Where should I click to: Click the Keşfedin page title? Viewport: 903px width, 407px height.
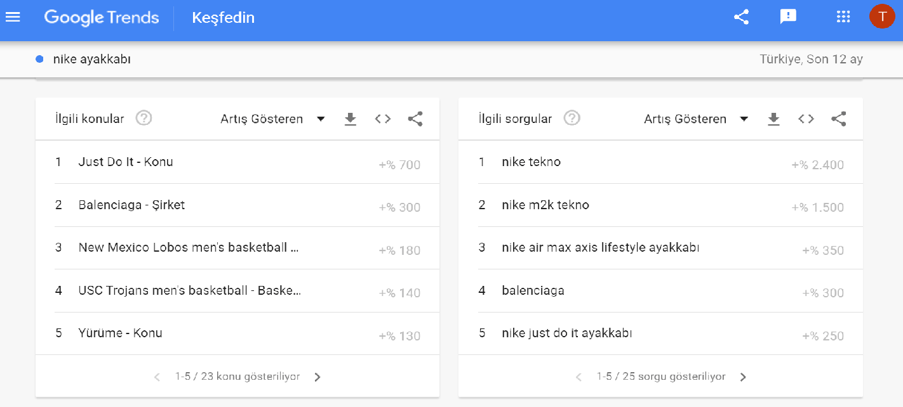coord(224,18)
